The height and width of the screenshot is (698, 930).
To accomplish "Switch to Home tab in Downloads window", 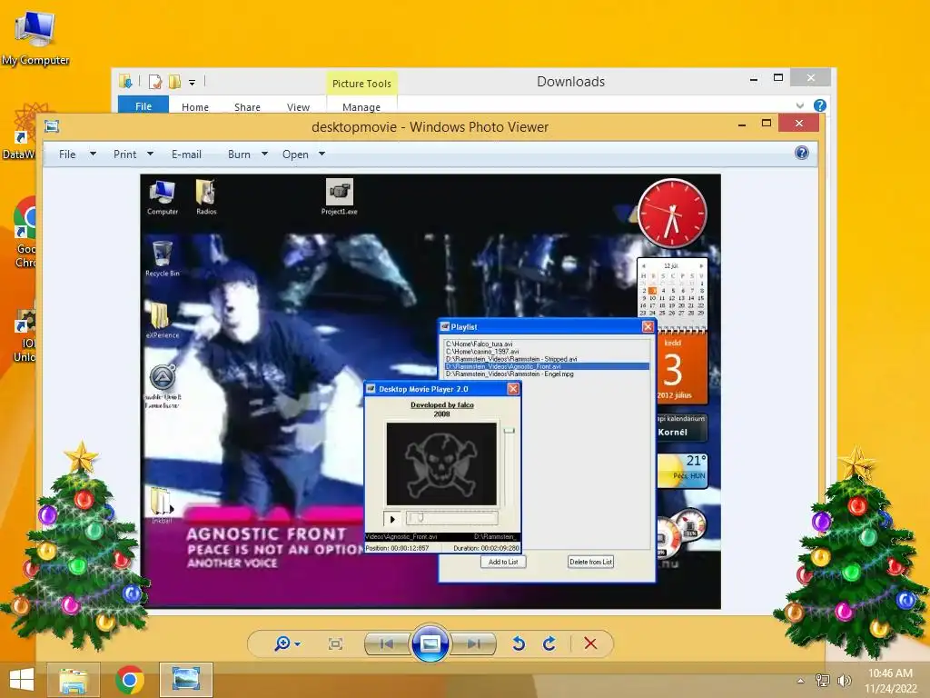I will click(195, 107).
